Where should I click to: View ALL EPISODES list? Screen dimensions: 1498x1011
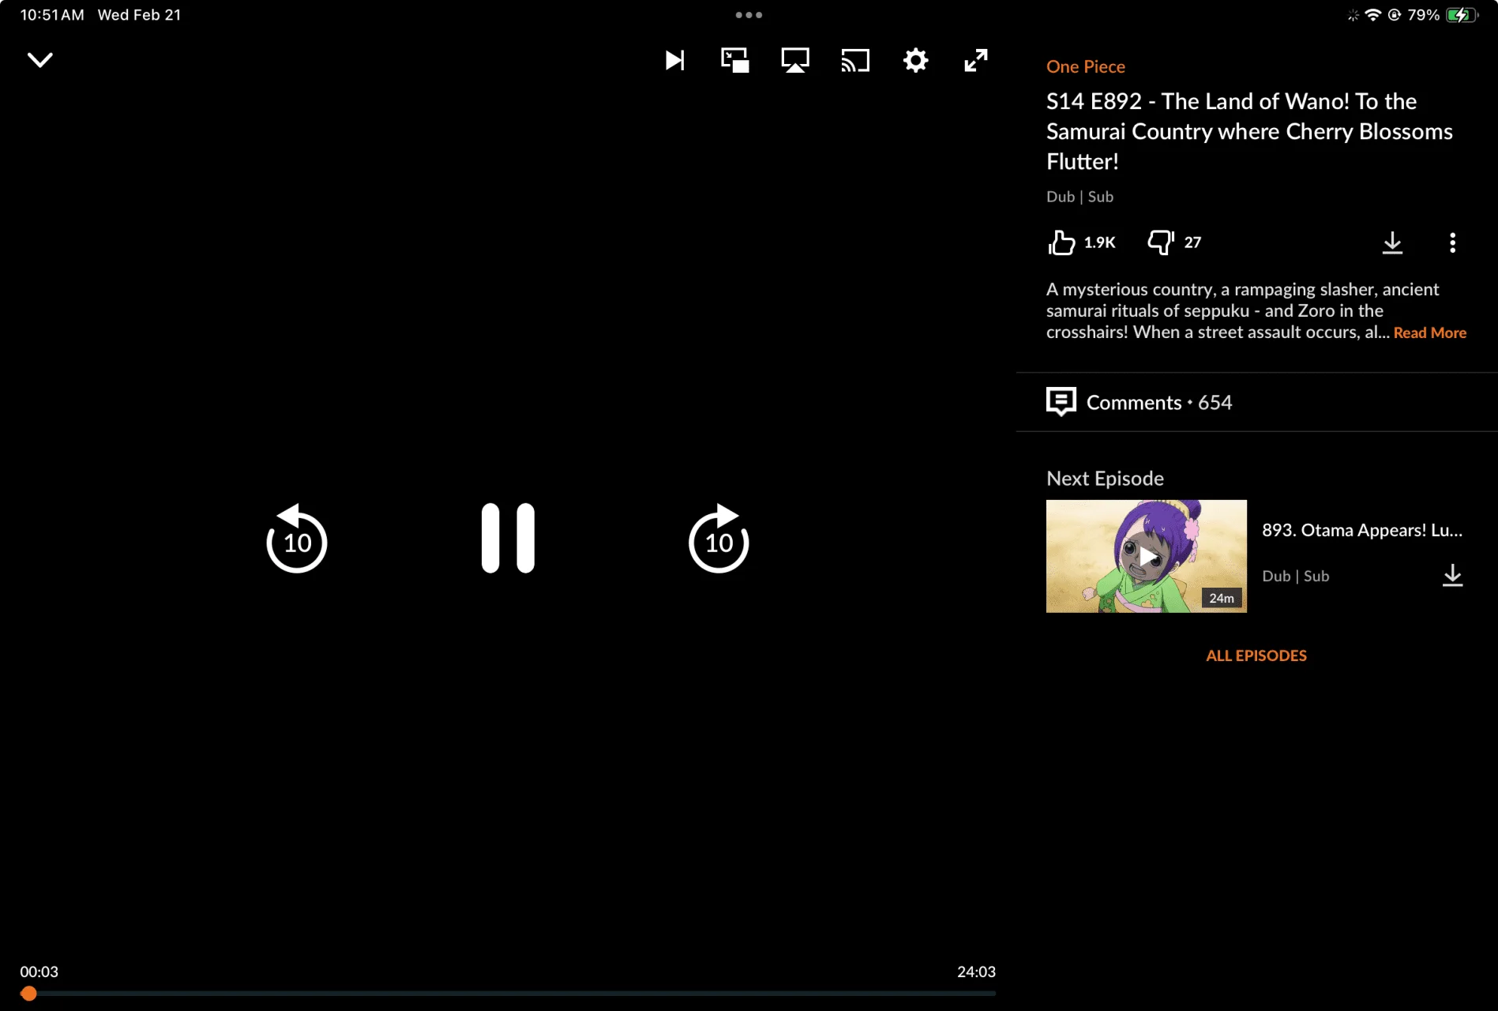pyautogui.click(x=1256, y=656)
